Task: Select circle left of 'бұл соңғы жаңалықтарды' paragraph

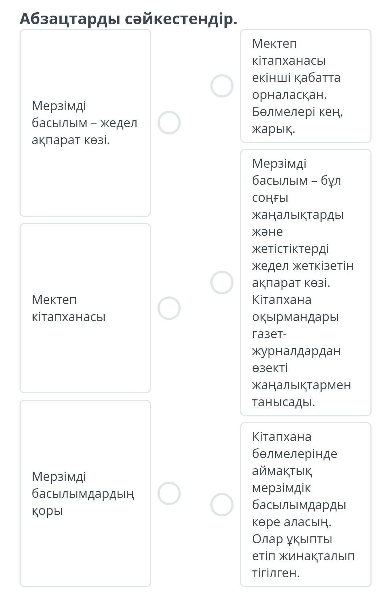Action: click(x=222, y=282)
